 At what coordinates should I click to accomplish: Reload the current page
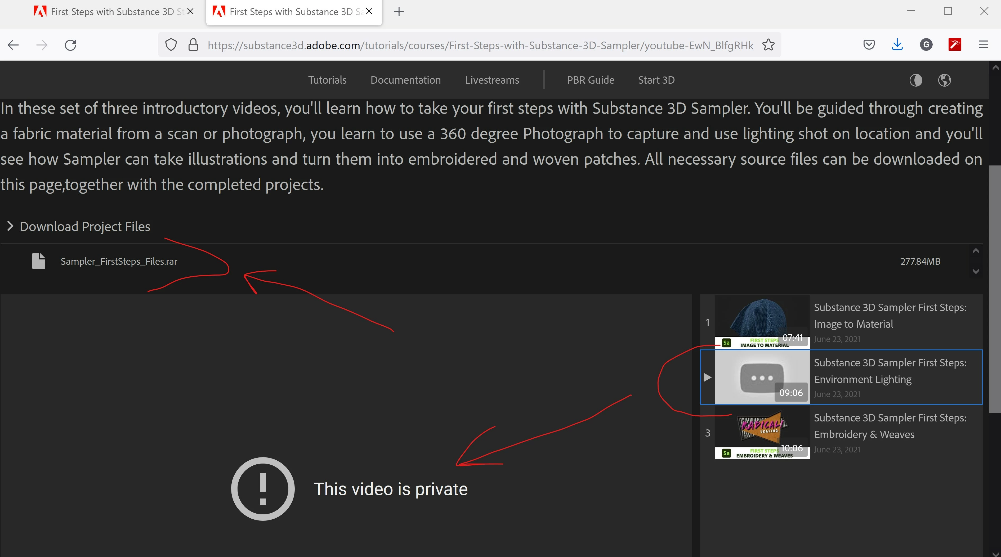(70, 45)
